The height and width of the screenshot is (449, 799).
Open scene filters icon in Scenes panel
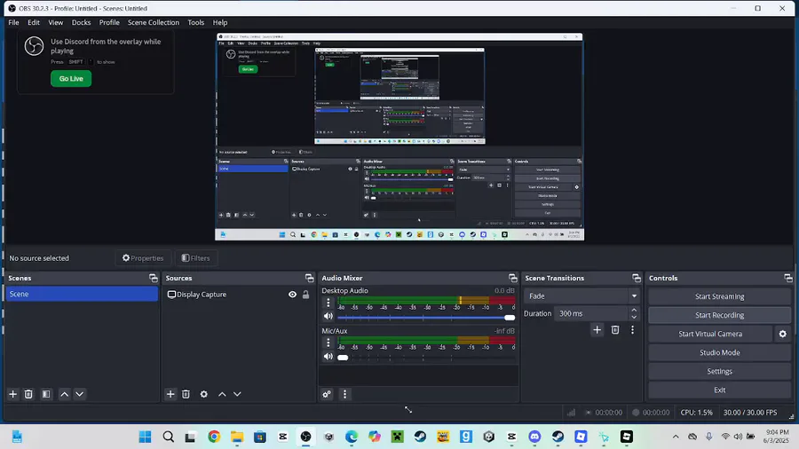pyautogui.click(x=46, y=394)
